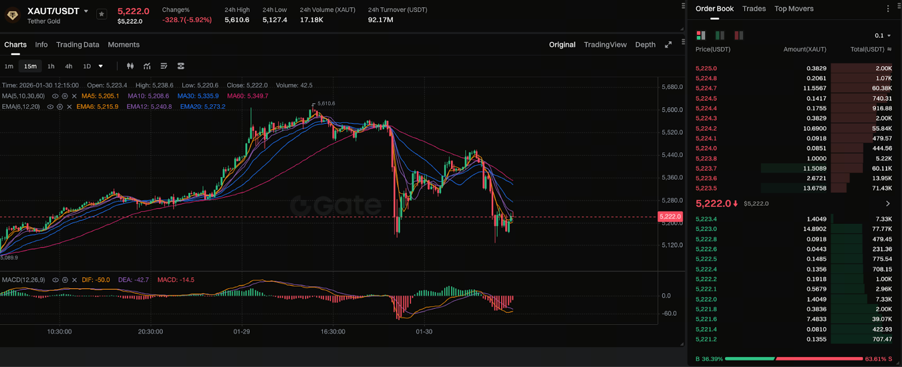
Task: Show only sell orders in order book
Action: pos(739,35)
